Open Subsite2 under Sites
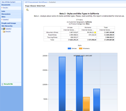Viewport: 126px width, 111px height. pos(6,20)
